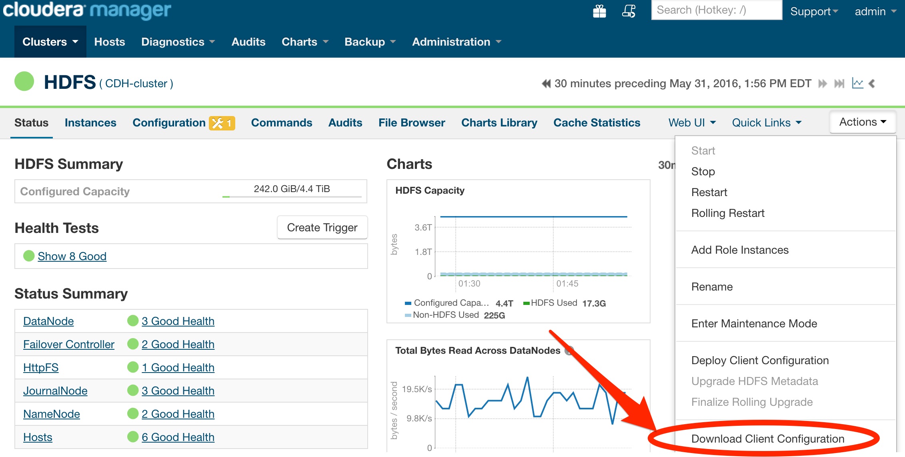Open the Hosts status summary link
This screenshot has width=905, height=457.
click(x=38, y=437)
